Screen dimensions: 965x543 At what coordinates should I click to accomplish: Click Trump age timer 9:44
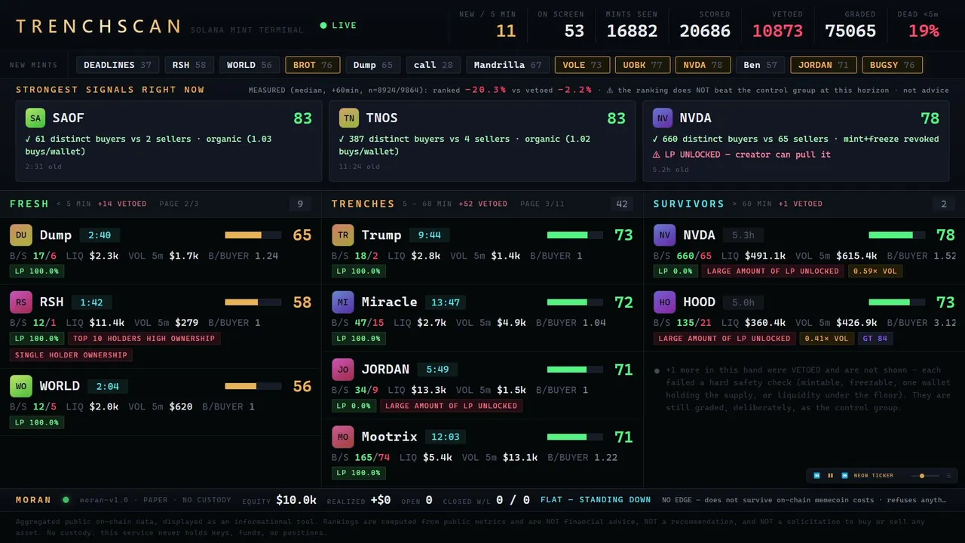(x=430, y=235)
